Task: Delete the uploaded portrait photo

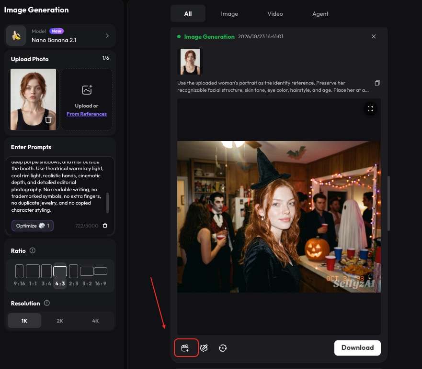Action: click(x=48, y=119)
